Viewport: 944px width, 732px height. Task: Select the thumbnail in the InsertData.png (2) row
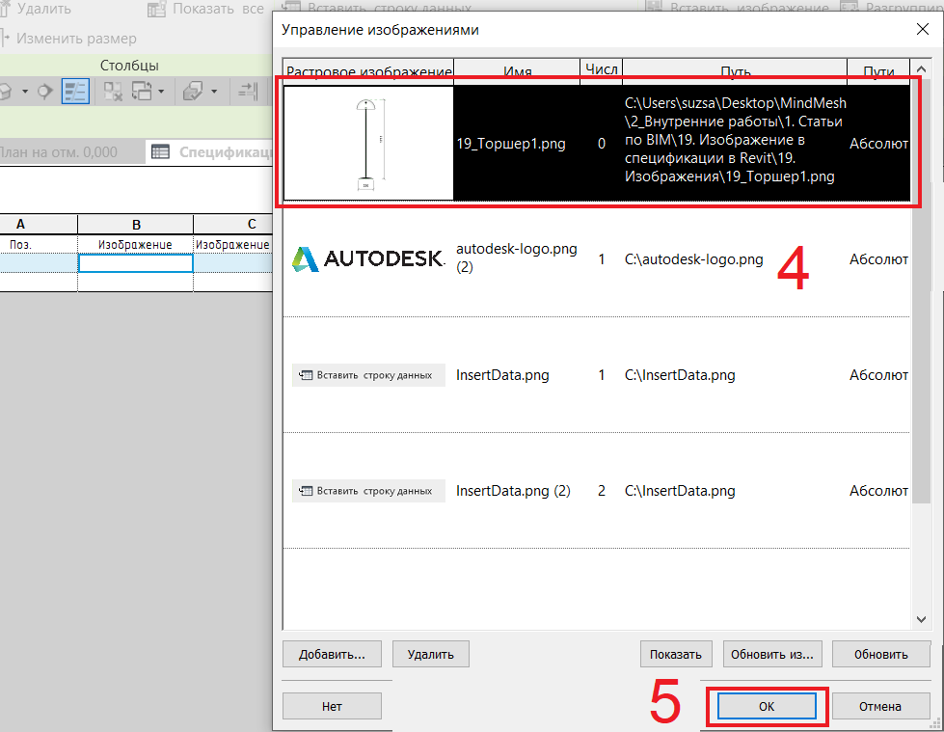pos(368,491)
